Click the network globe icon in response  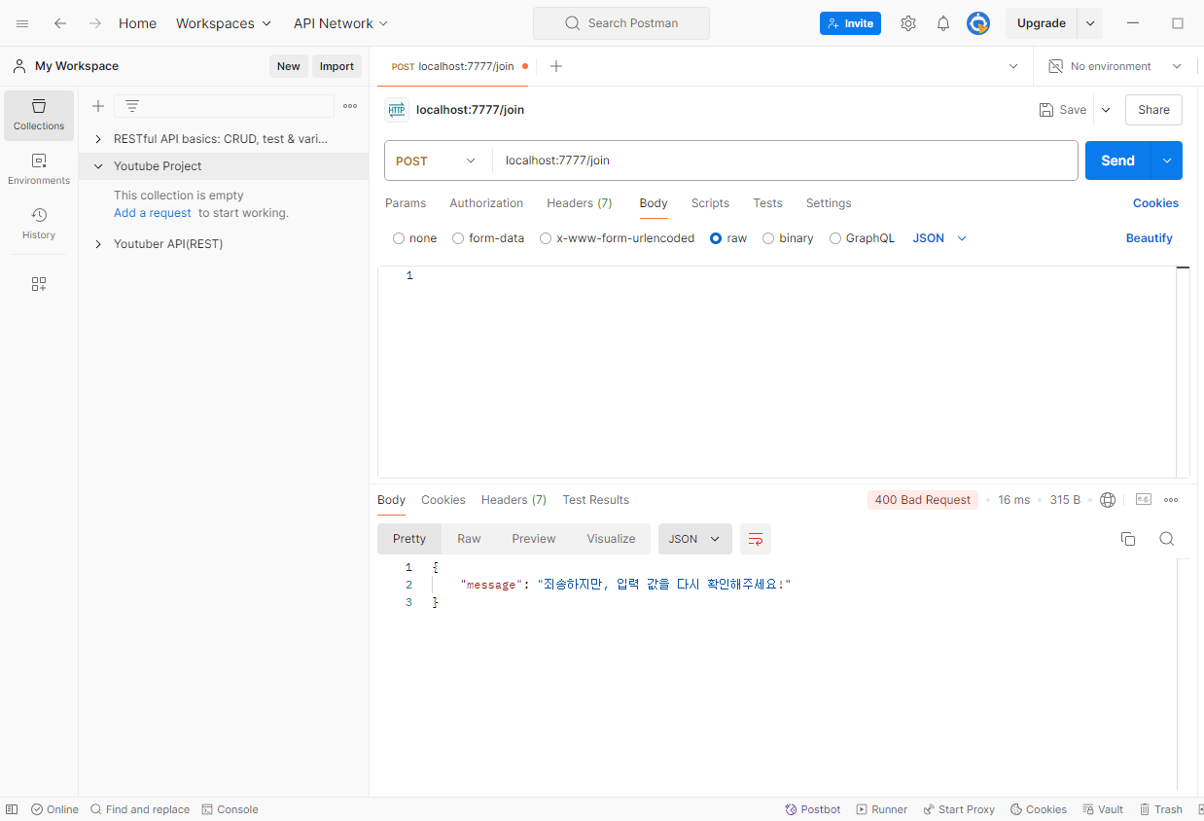pos(1108,500)
